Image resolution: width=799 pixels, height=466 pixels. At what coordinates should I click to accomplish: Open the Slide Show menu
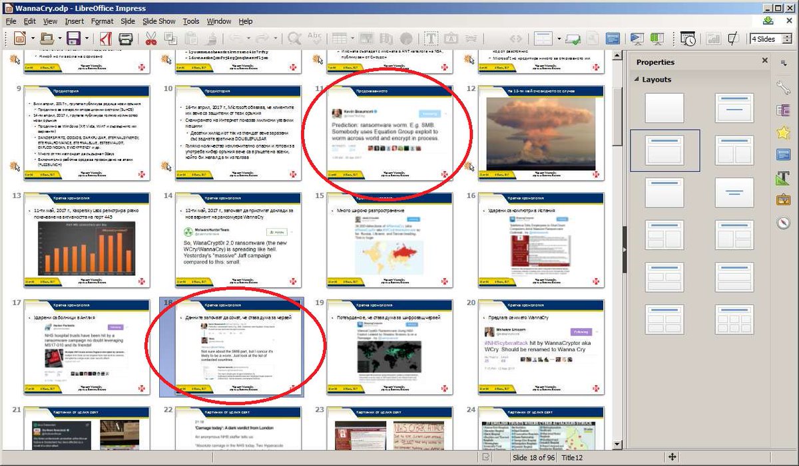coord(159,21)
